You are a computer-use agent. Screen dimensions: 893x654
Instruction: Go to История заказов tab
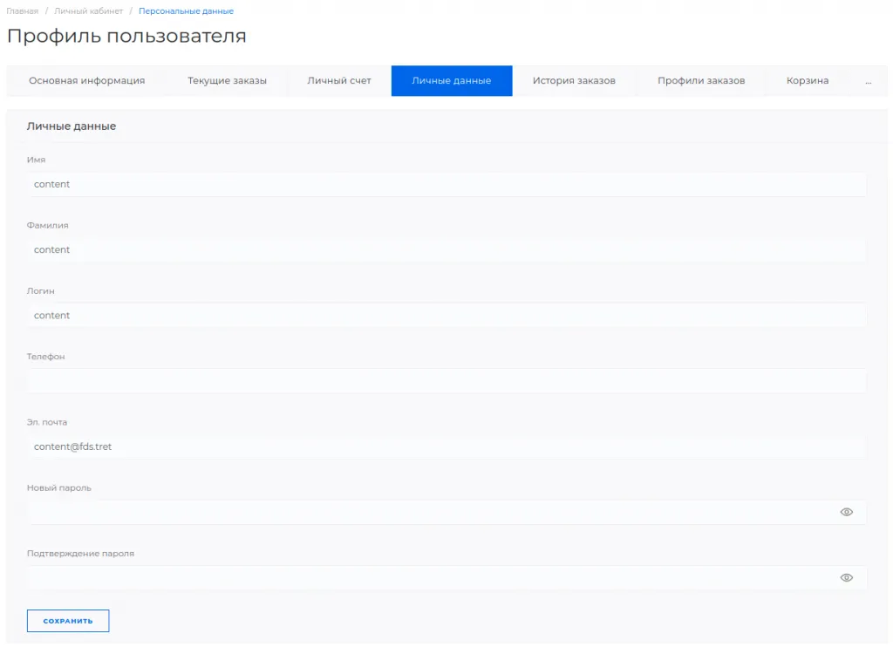tap(574, 81)
